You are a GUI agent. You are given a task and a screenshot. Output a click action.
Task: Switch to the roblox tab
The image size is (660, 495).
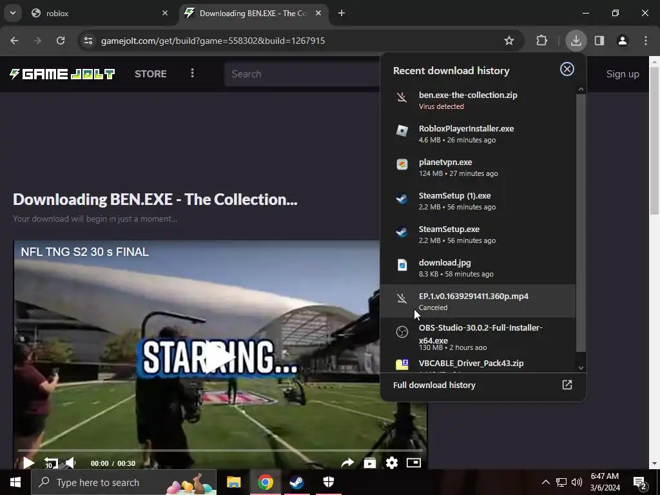click(x=99, y=13)
